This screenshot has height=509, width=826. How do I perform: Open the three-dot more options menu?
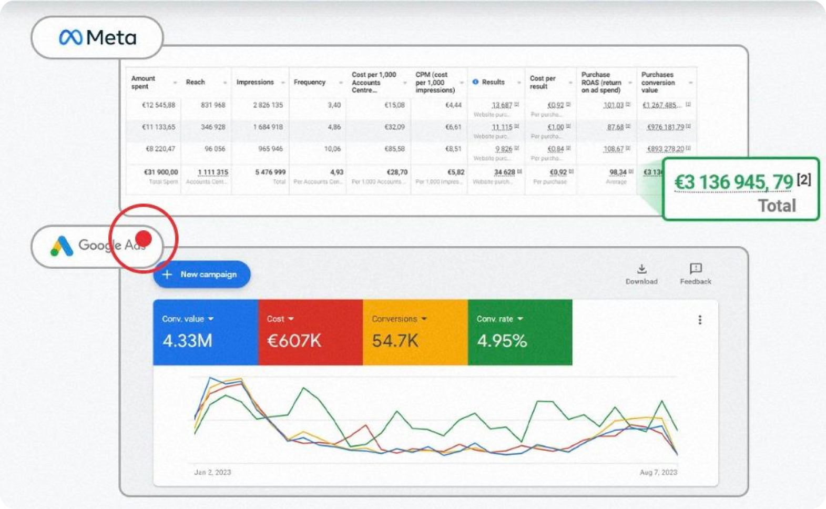coord(699,320)
